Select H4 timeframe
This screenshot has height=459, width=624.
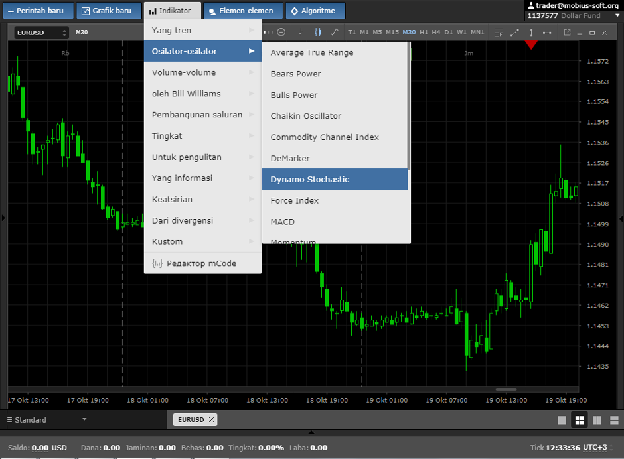(436, 33)
